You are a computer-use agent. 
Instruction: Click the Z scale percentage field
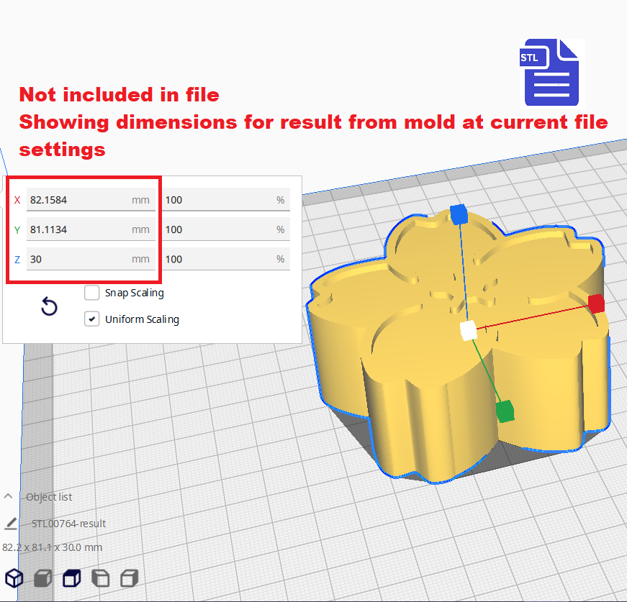coord(217,259)
